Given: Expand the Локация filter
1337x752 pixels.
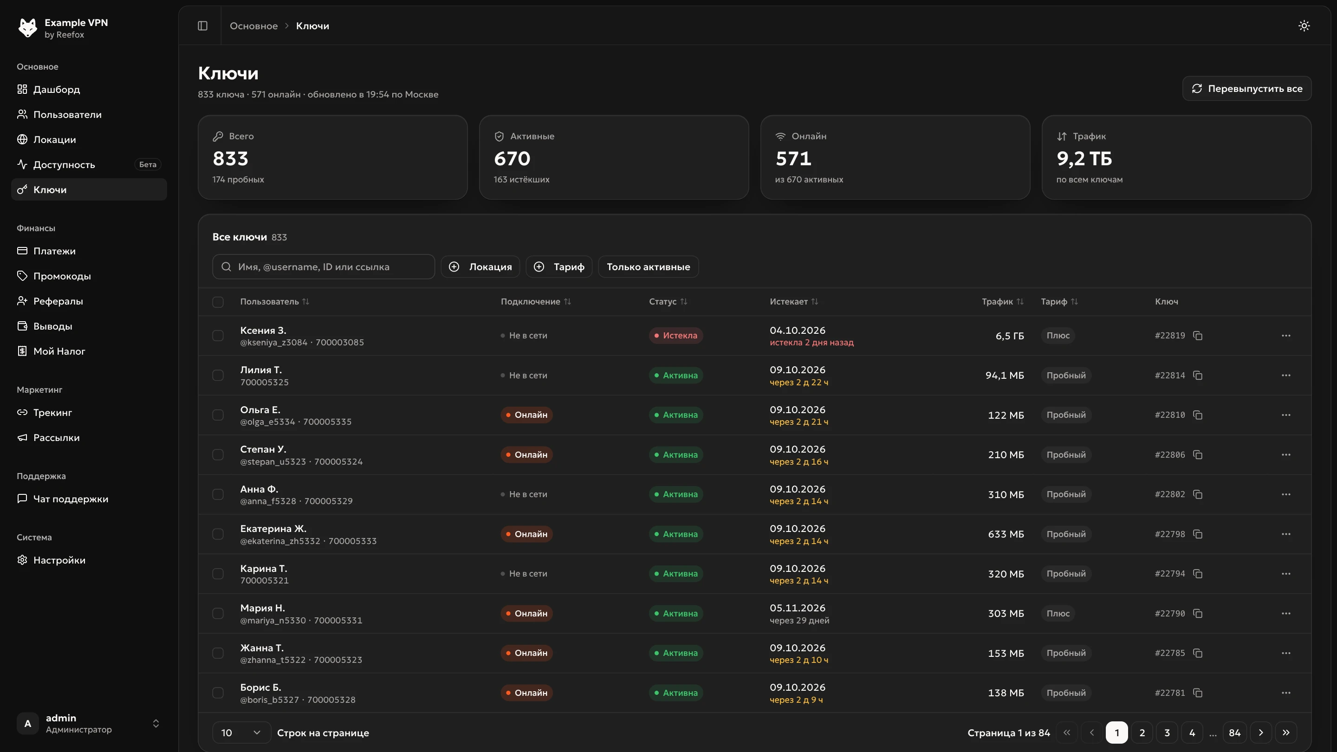Looking at the screenshot, I should pyautogui.click(x=480, y=267).
